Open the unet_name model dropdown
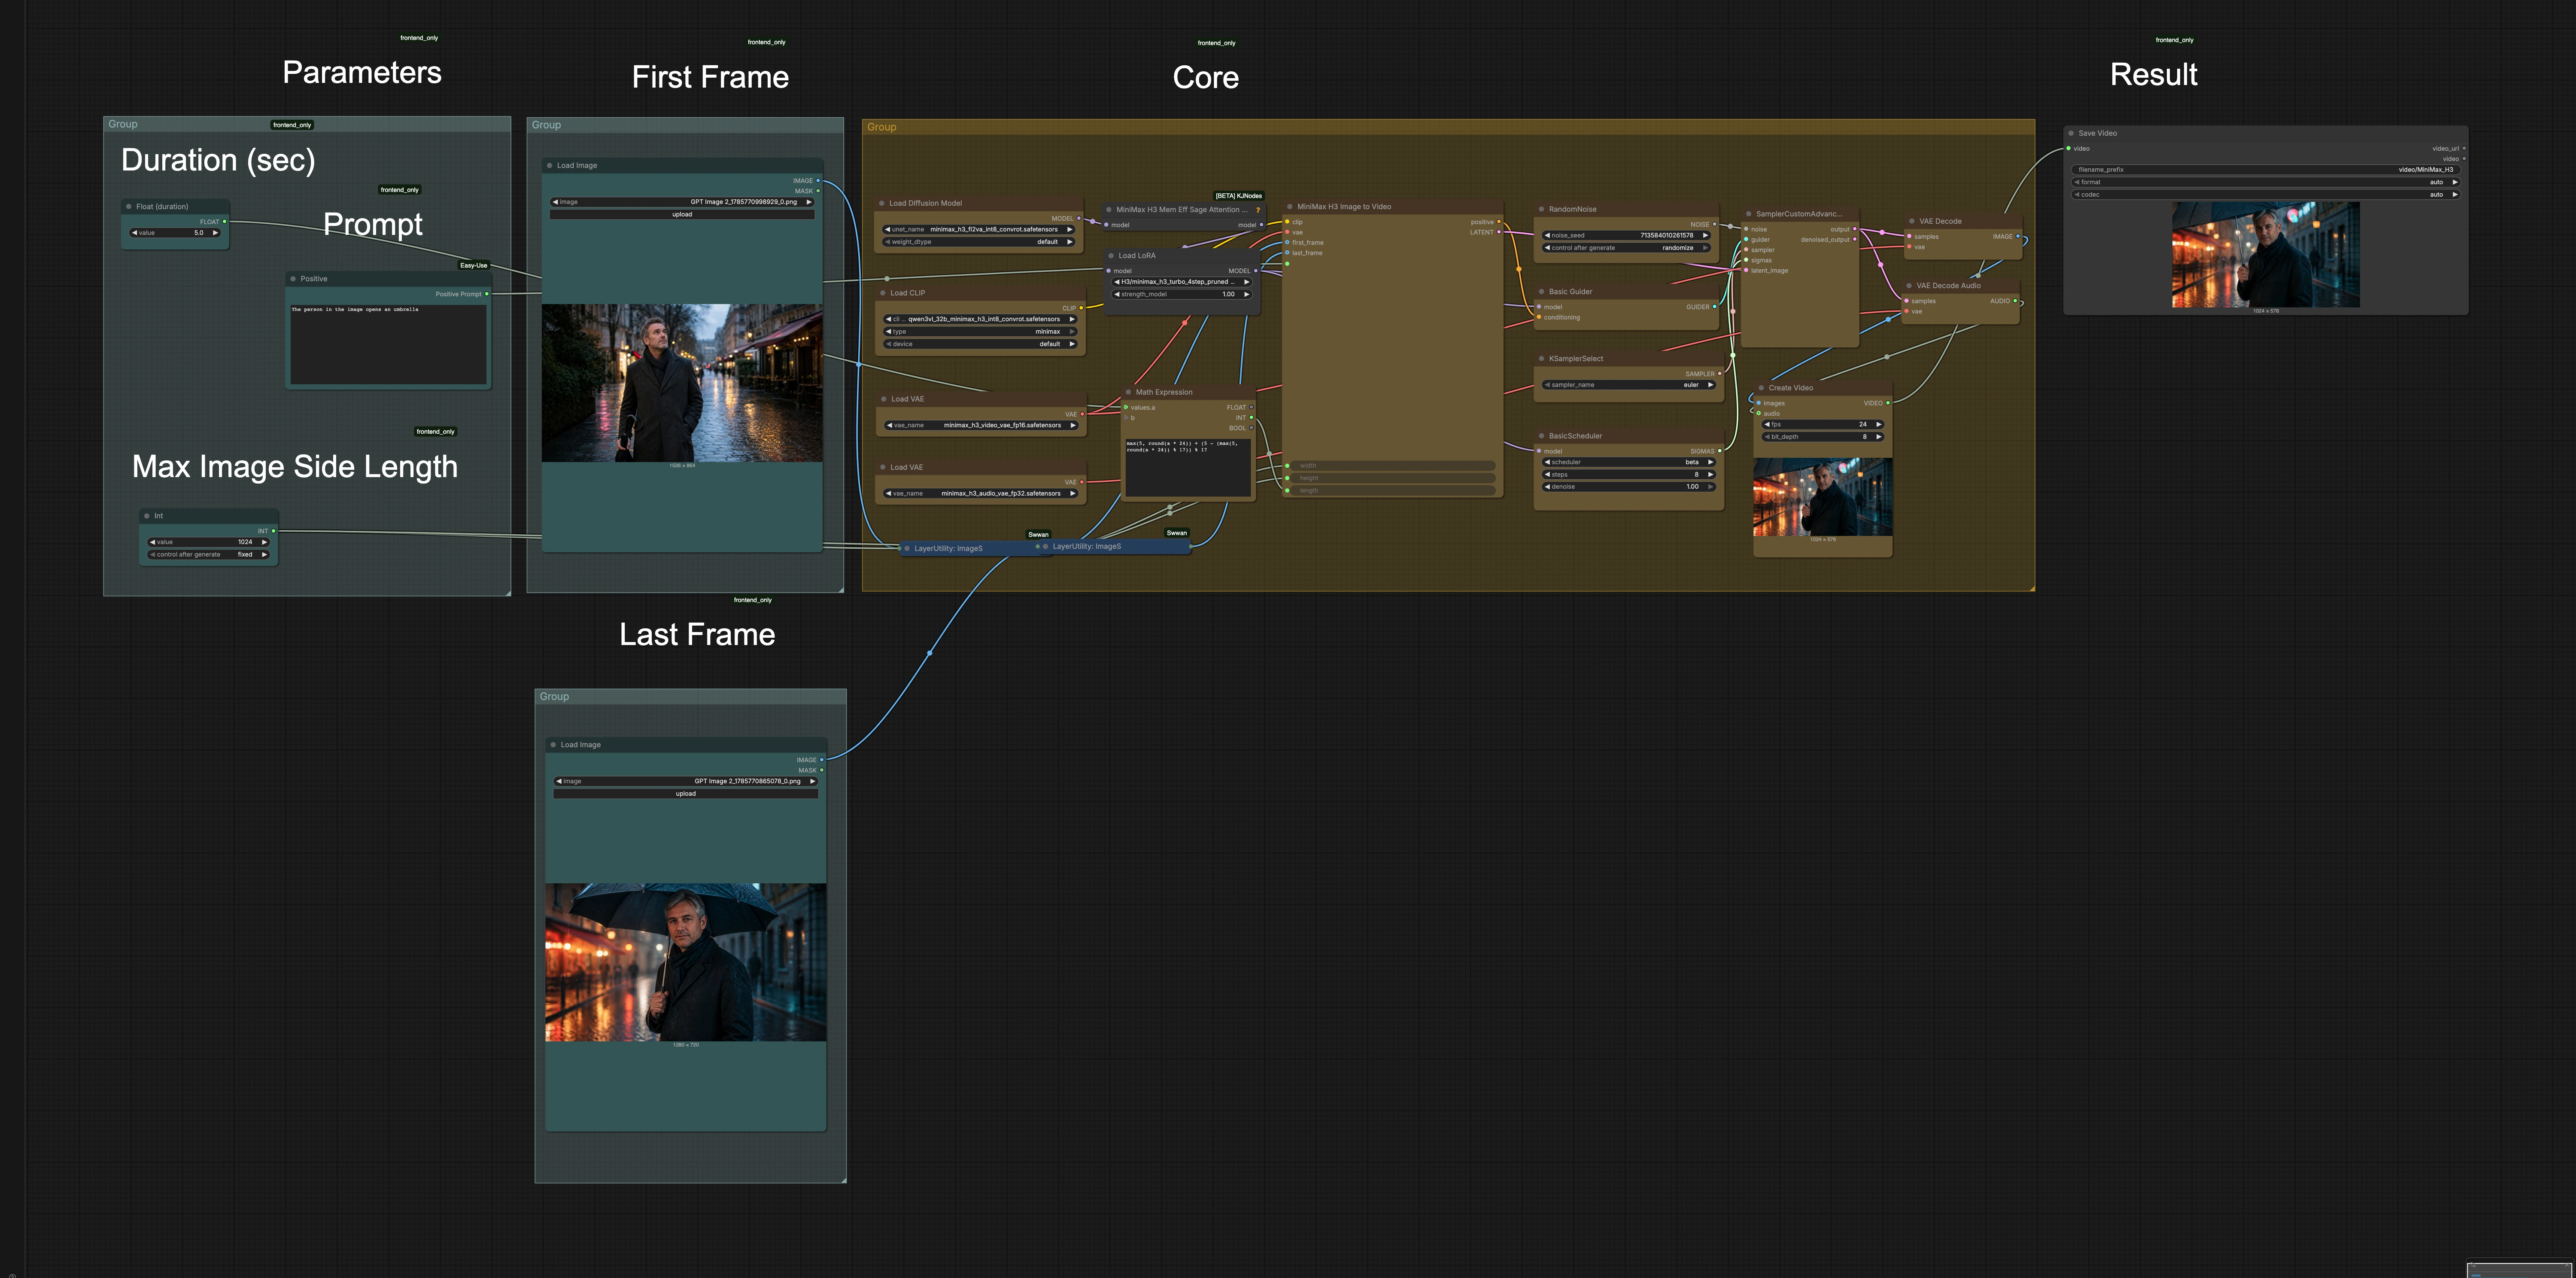 [978, 230]
